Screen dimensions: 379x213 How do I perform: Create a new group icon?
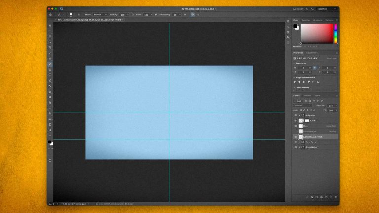click(326, 197)
